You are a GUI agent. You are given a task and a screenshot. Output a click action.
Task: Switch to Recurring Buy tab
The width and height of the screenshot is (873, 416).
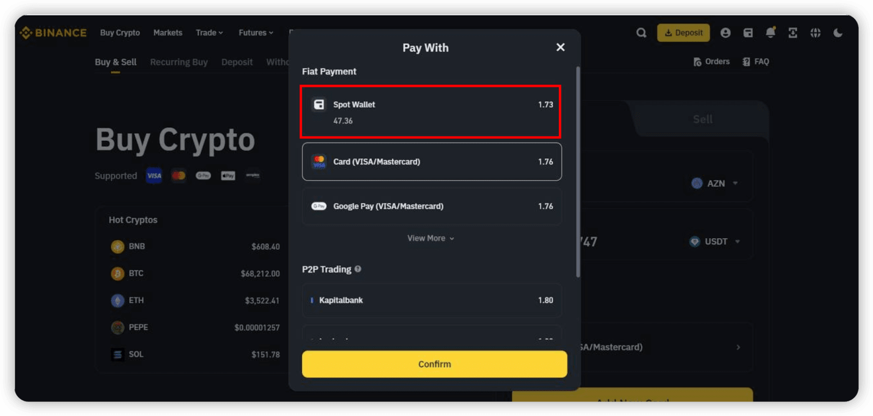coord(179,62)
